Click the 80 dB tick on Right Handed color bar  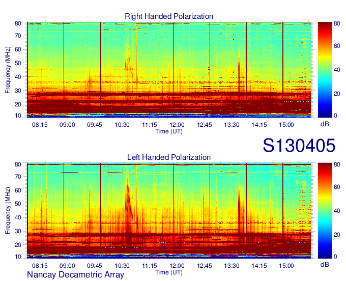coord(337,23)
